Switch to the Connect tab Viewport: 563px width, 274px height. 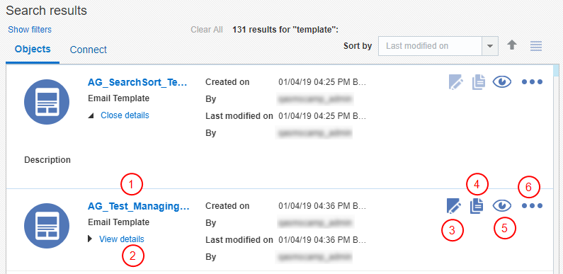(x=89, y=50)
